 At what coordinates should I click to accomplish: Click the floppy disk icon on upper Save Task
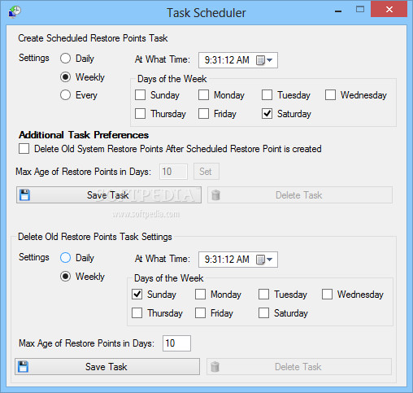pyautogui.click(x=25, y=194)
